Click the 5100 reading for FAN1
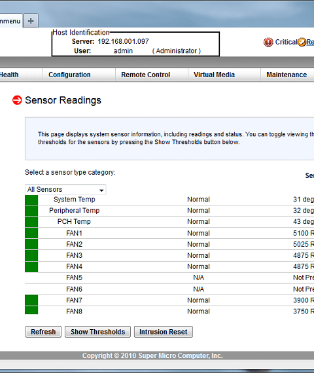 click(304, 233)
